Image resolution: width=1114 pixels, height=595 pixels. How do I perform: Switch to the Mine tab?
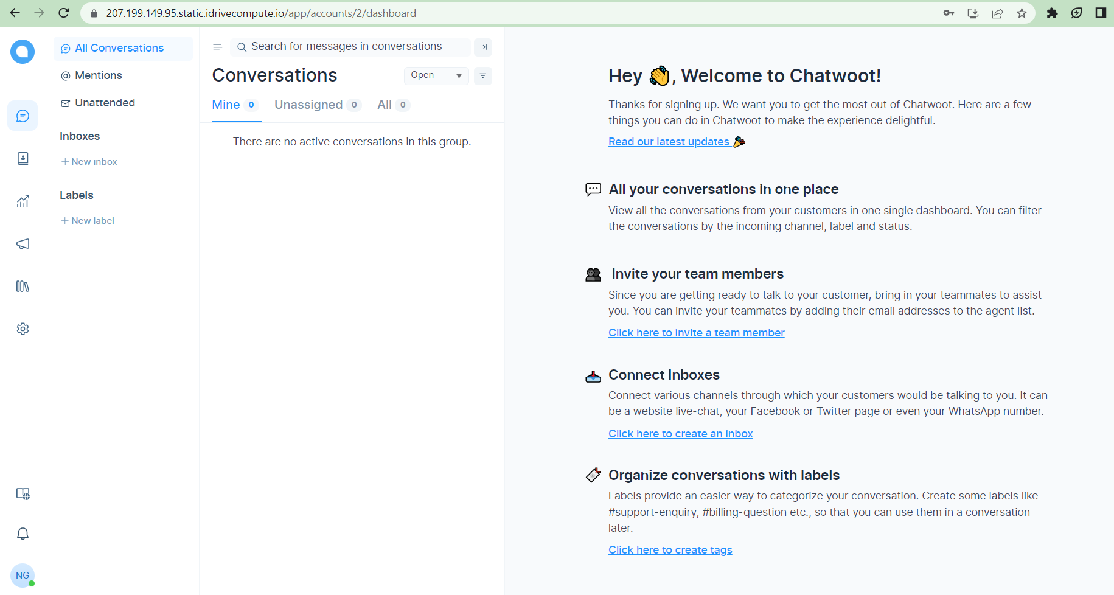point(236,105)
